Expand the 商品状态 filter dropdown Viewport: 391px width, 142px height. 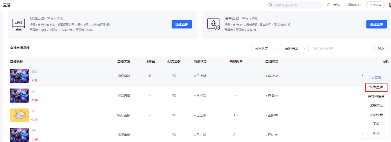(x=265, y=48)
